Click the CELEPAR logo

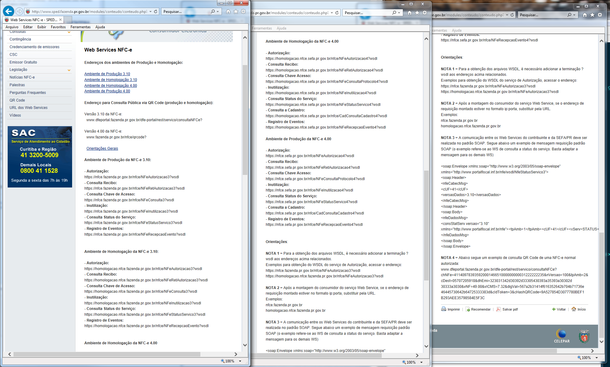pyautogui.click(x=562, y=336)
